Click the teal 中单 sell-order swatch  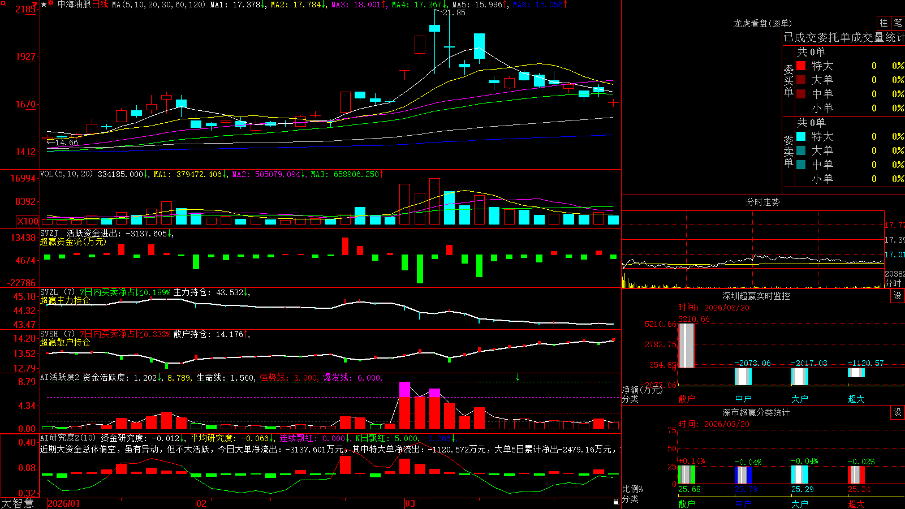(801, 165)
